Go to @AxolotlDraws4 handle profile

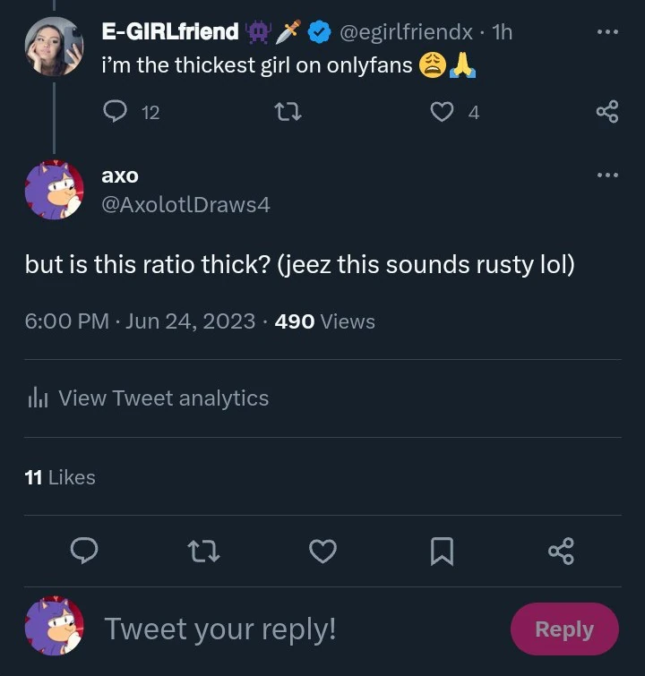(185, 204)
